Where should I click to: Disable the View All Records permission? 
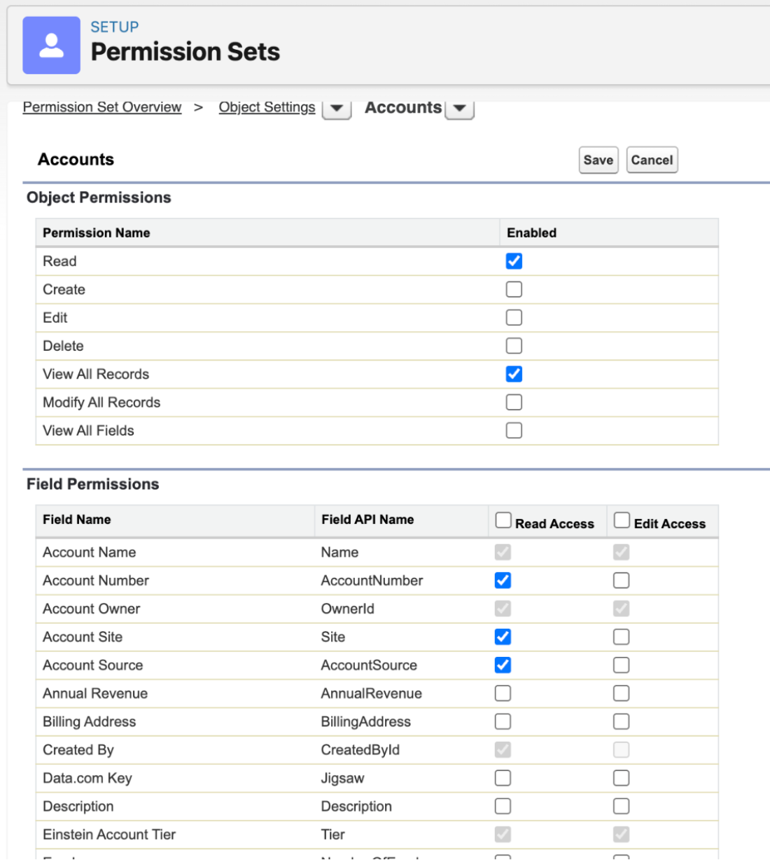pos(513,374)
